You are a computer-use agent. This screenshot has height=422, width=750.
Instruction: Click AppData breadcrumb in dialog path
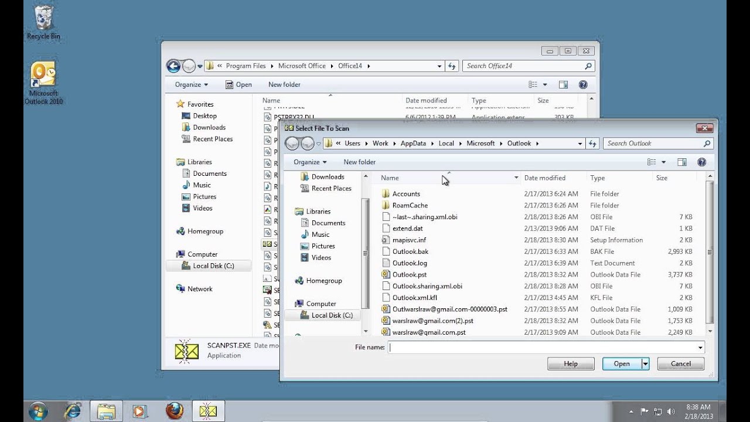pyautogui.click(x=413, y=143)
